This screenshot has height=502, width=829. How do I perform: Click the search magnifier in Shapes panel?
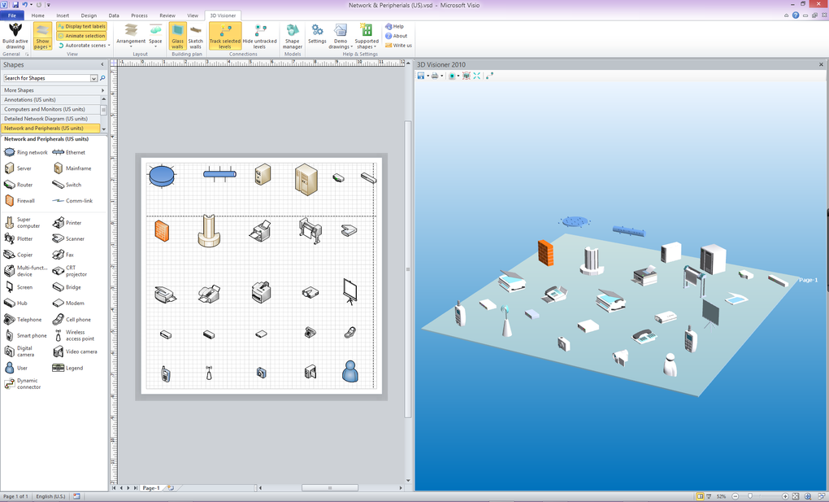coord(102,78)
